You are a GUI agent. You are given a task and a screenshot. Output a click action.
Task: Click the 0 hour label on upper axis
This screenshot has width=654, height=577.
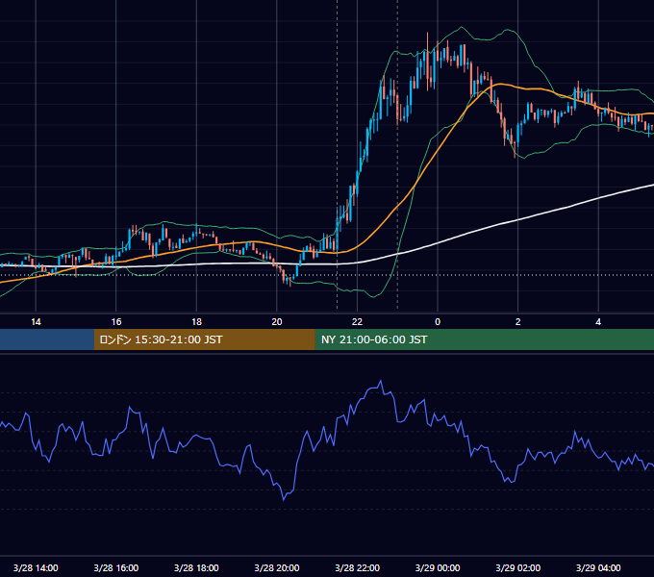tap(438, 322)
